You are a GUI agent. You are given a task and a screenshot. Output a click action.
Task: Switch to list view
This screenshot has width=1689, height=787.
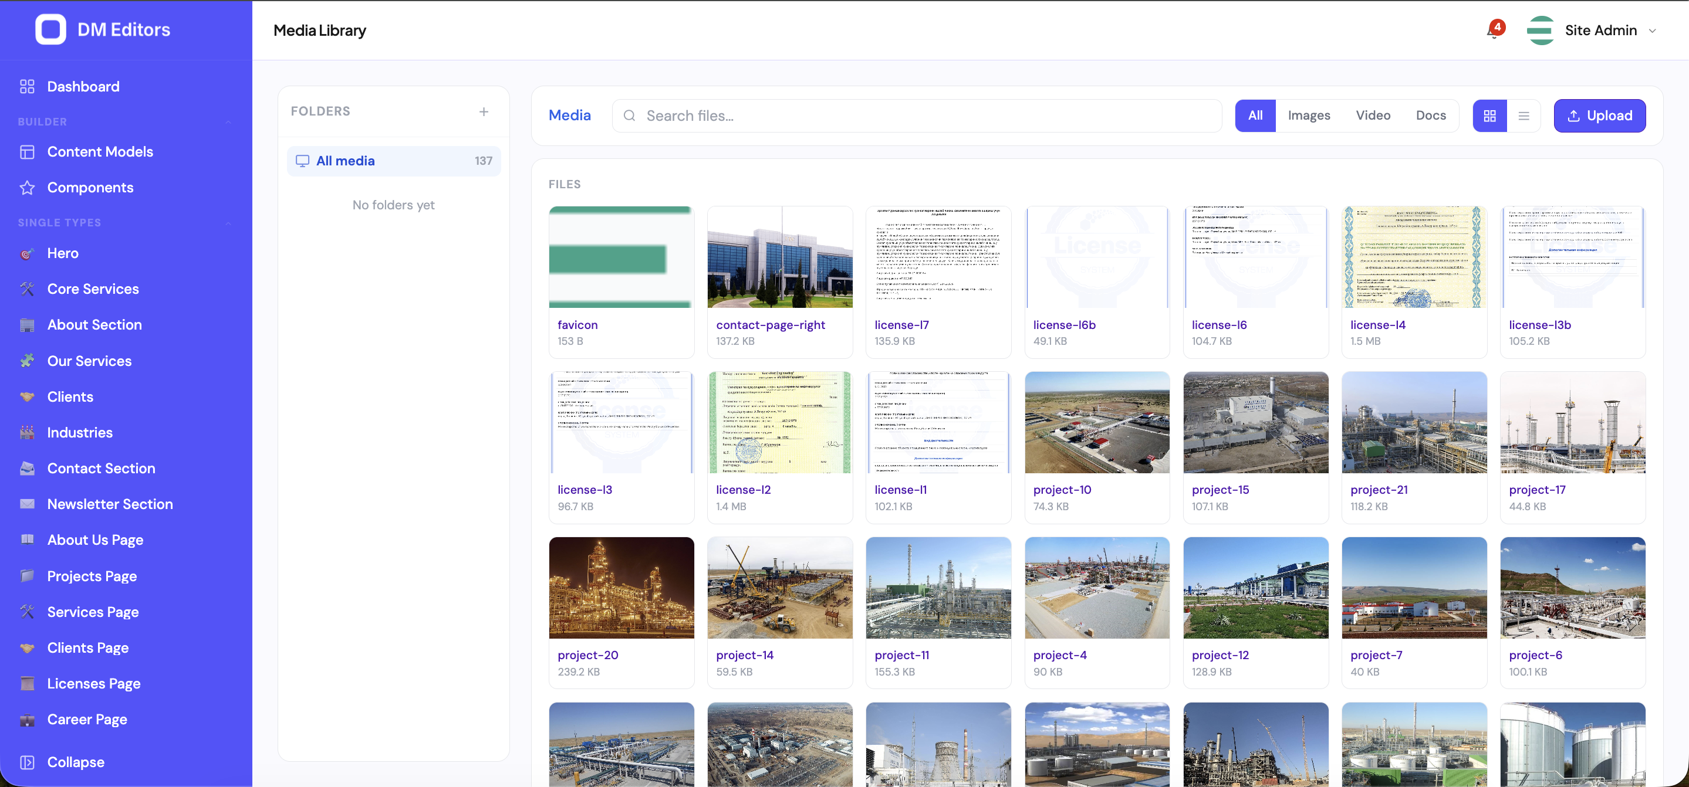(x=1524, y=116)
